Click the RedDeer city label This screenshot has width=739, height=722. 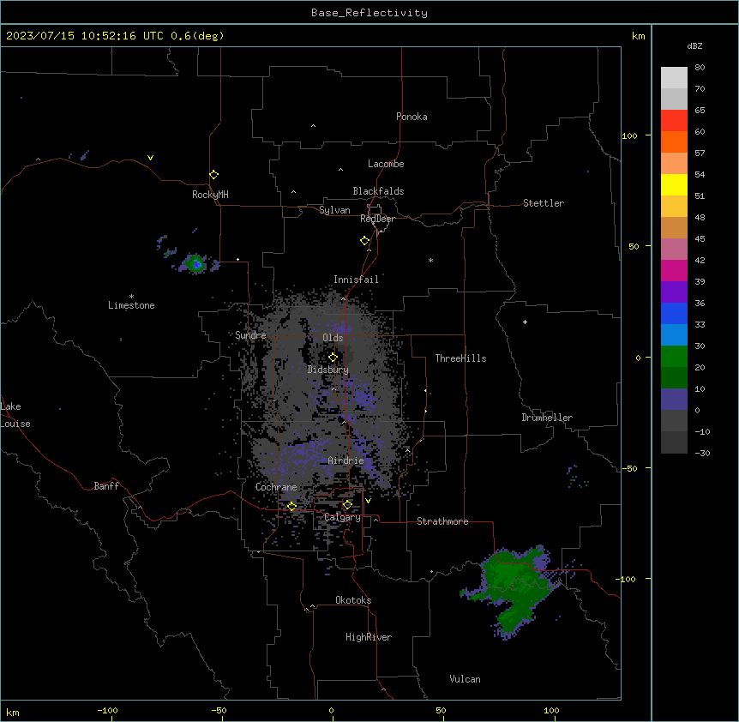click(377, 219)
